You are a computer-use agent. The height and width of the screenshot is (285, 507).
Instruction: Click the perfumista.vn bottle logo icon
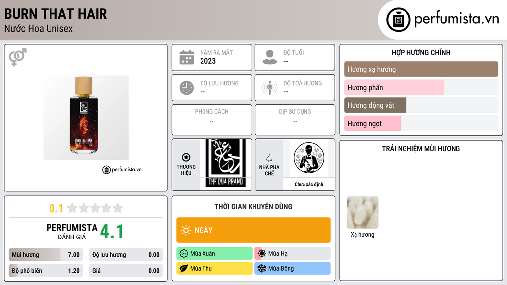click(398, 20)
